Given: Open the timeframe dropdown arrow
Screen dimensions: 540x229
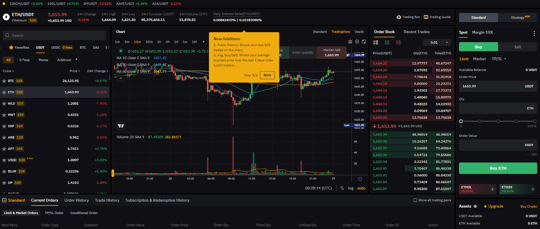Looking at the screenshot, I should click(204, 42).
